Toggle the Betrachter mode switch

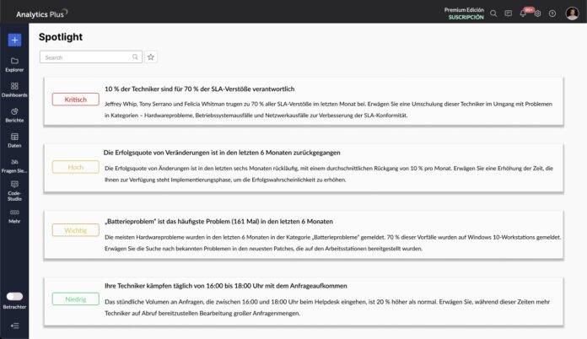coord(14,296)
